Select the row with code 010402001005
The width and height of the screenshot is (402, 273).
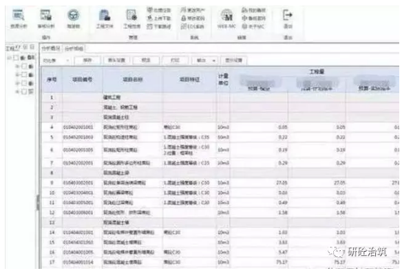click(x=220, y=150)
